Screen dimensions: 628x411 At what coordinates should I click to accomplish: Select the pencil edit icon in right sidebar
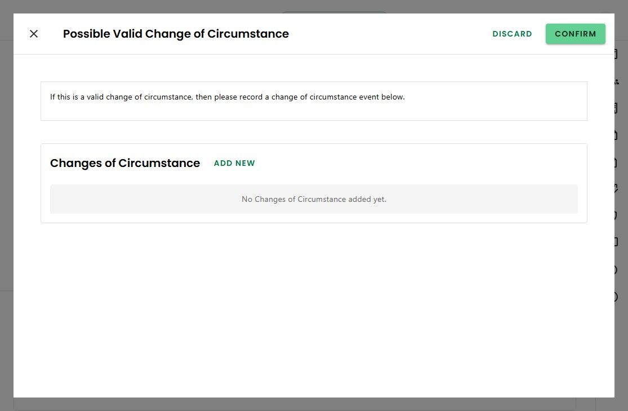(x=617, y=188)
